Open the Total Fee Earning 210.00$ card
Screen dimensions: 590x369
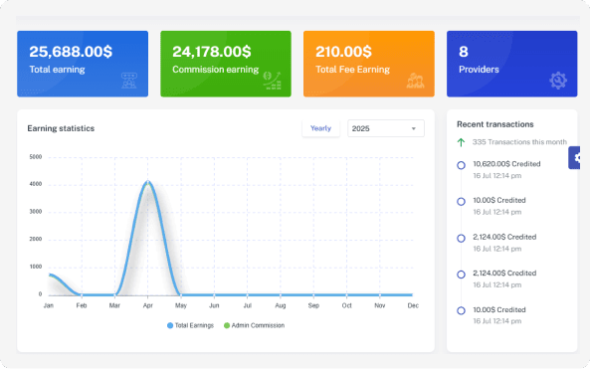[369, 64]
